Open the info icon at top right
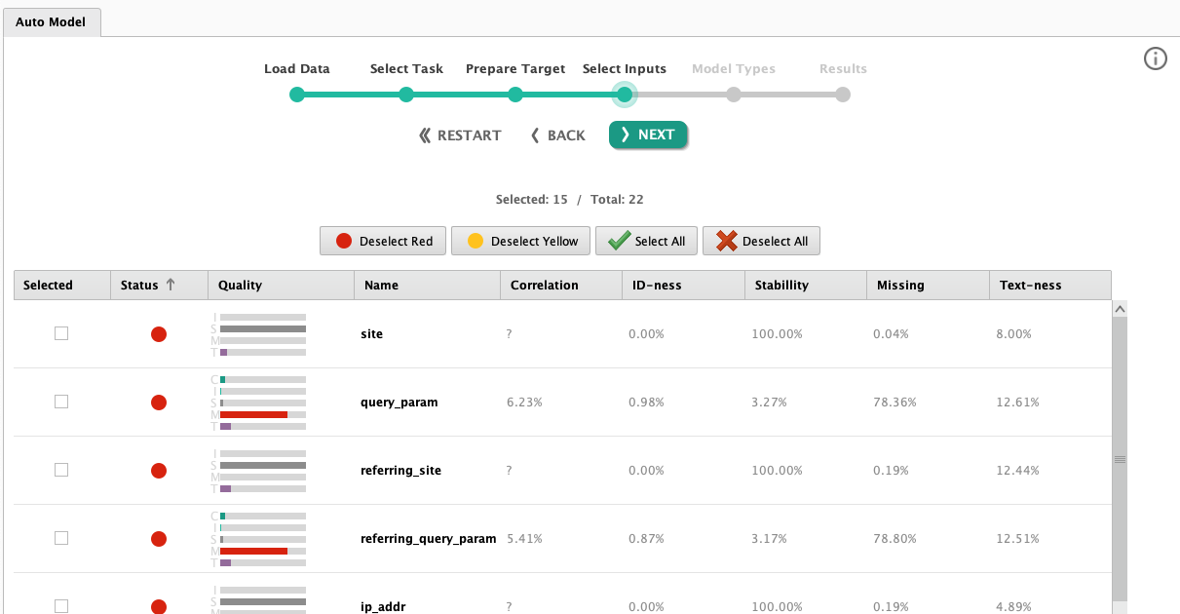Image resolution: width=1180 pixels, height=614 pixels. (1155, 58)
